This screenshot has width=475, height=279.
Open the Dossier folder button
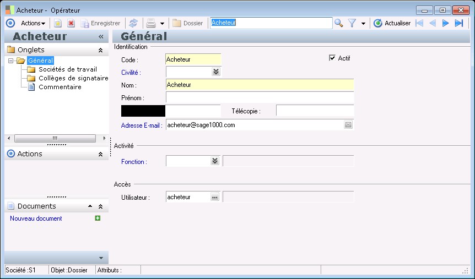187,23
